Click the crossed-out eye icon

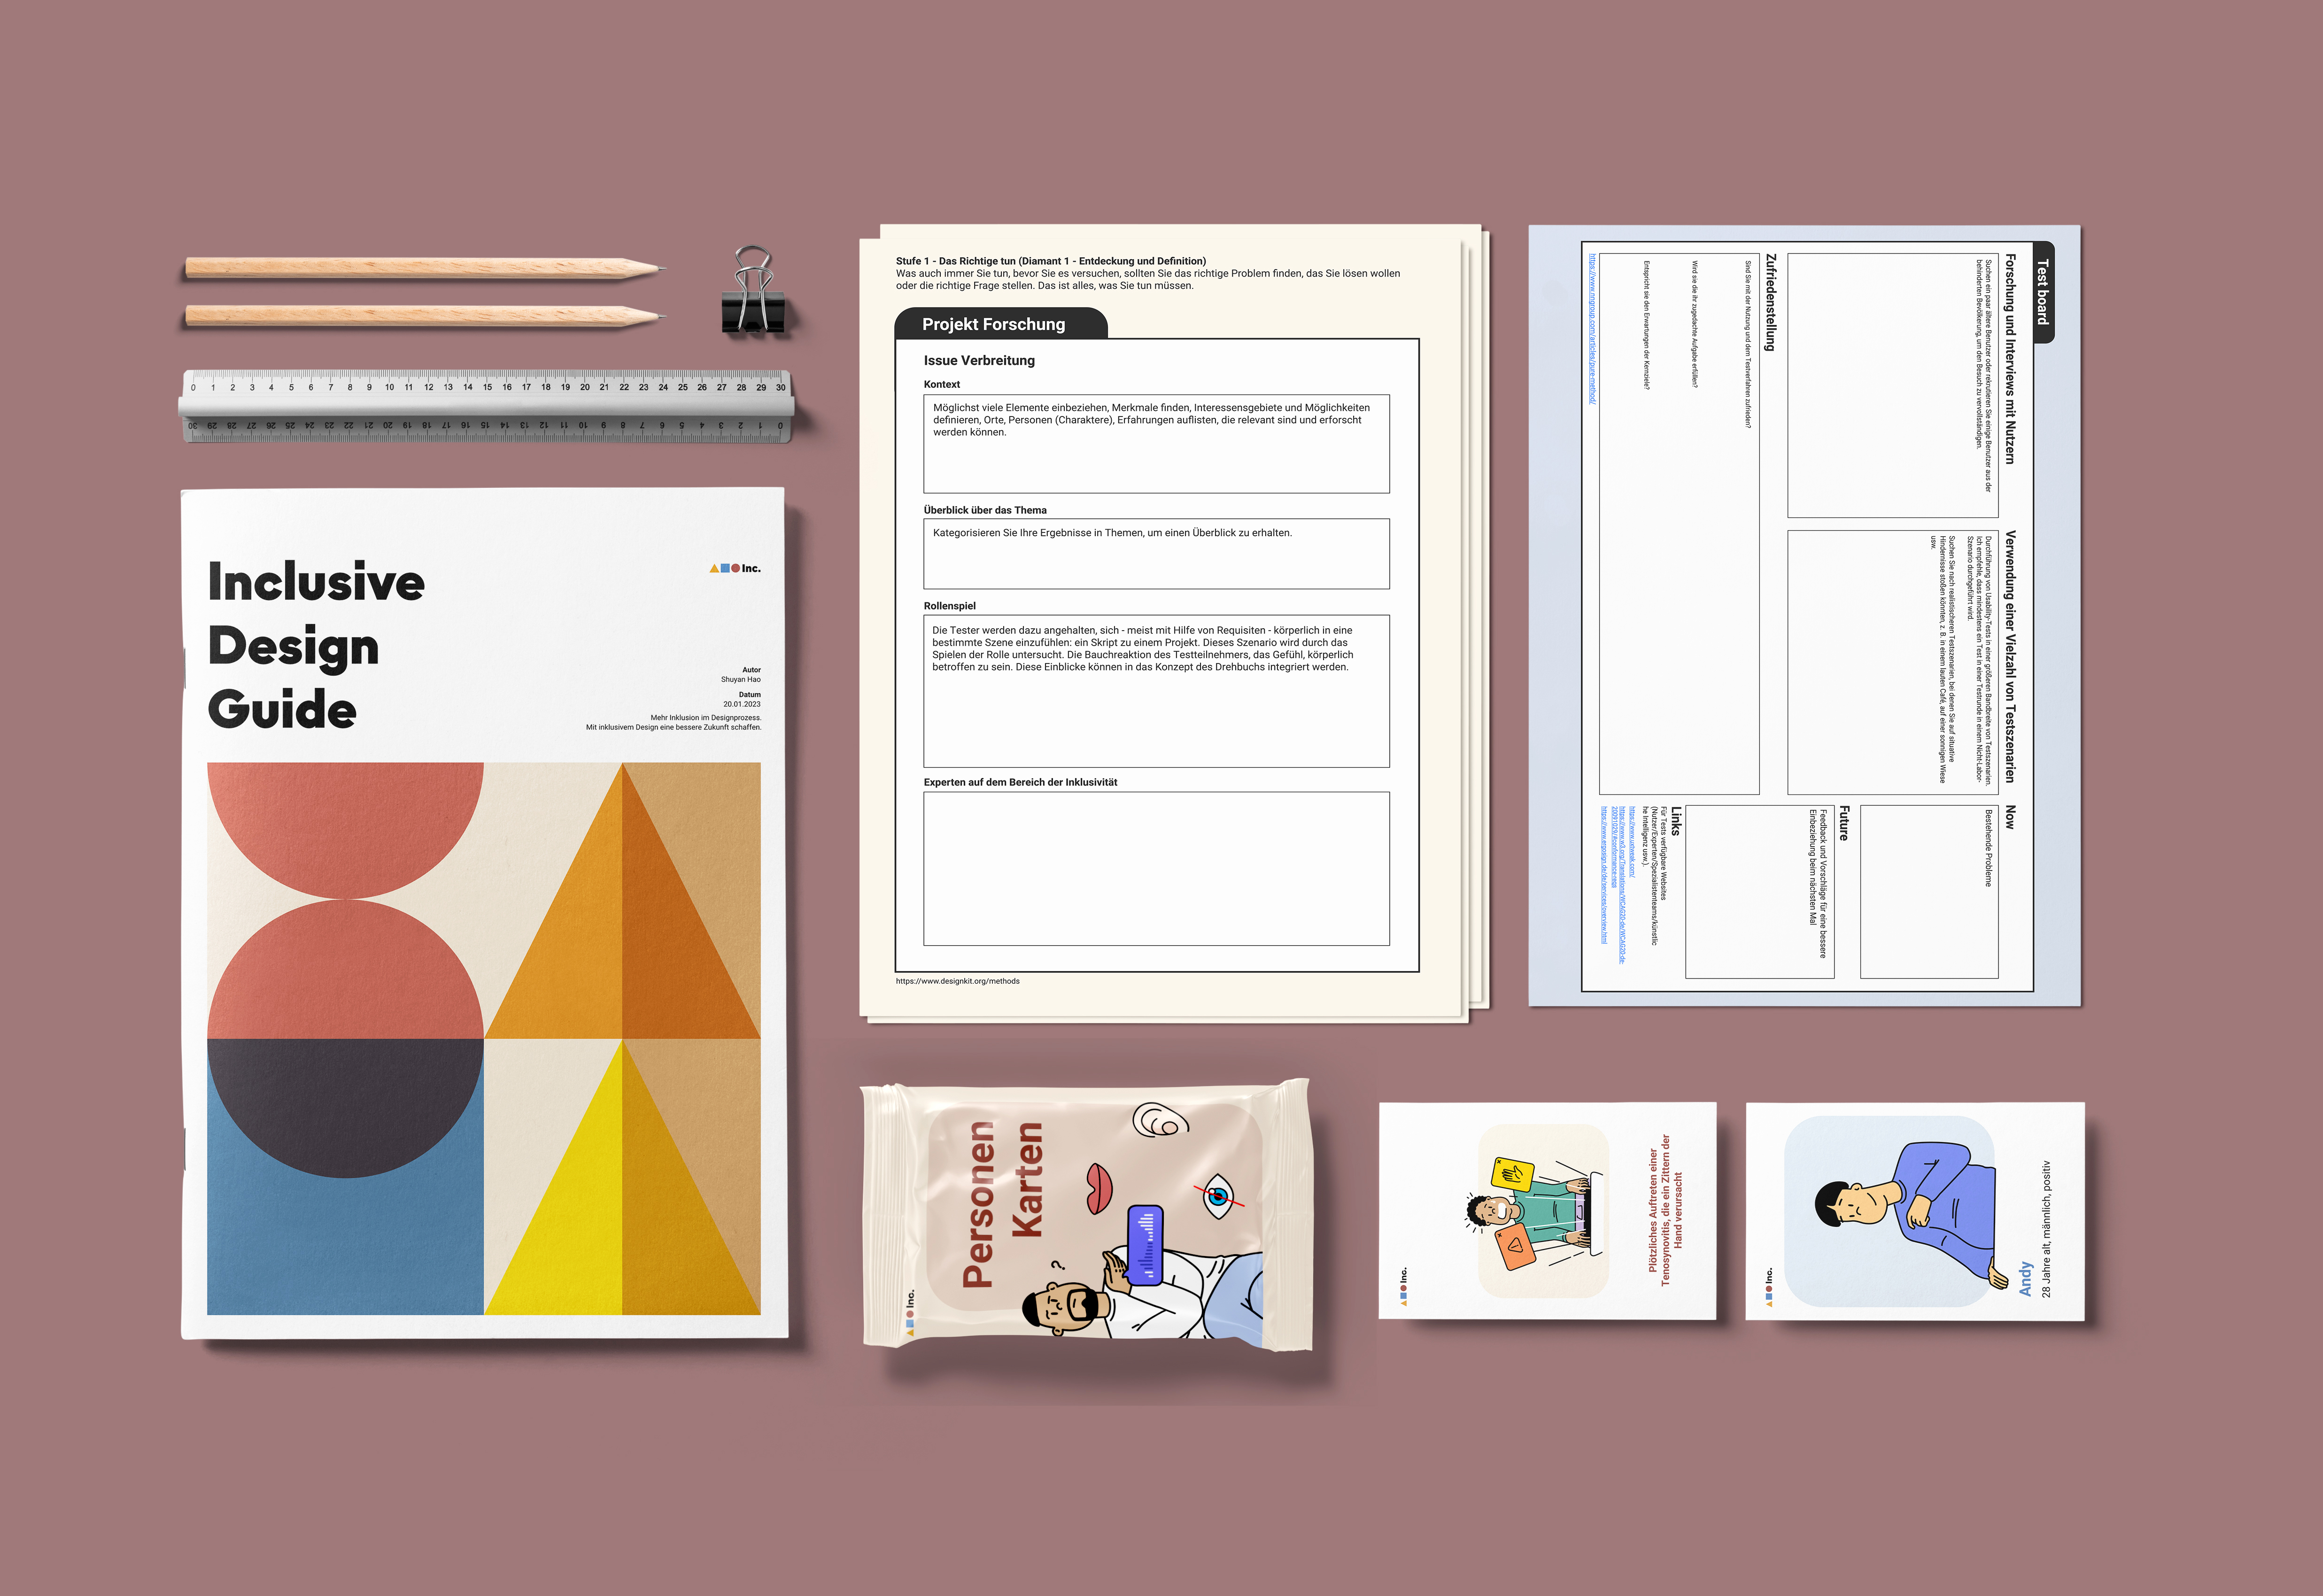[x=1217, y=1196]
